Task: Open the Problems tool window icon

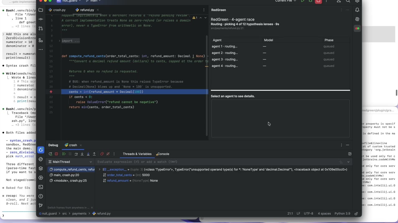Action: [41, 196]
